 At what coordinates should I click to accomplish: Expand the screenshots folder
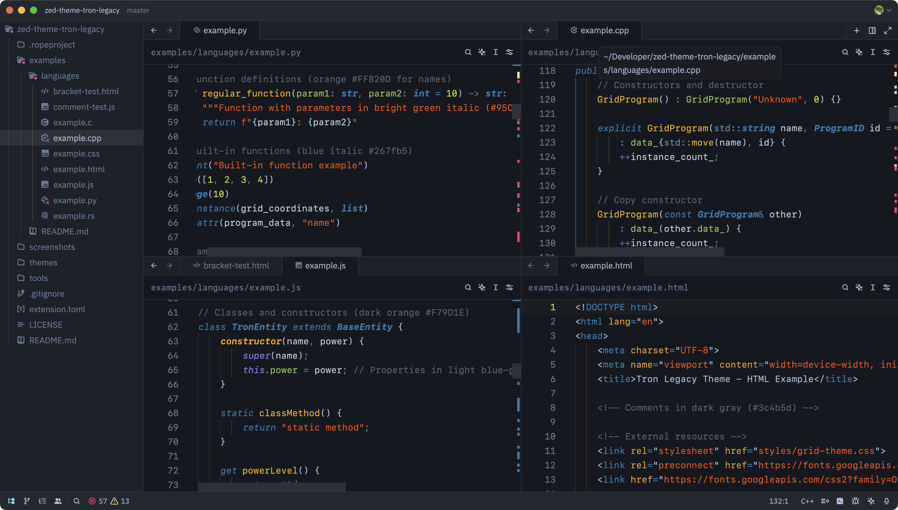[x=72, y=247]
